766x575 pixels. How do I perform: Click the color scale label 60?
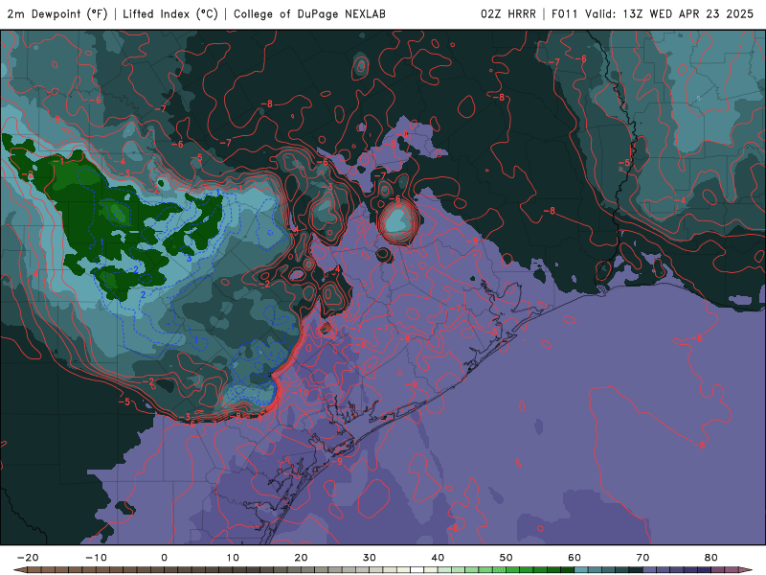click(x=574, y=558)
